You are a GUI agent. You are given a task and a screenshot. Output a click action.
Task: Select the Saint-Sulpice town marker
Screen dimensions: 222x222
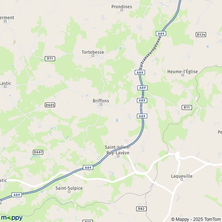point(69,192)
